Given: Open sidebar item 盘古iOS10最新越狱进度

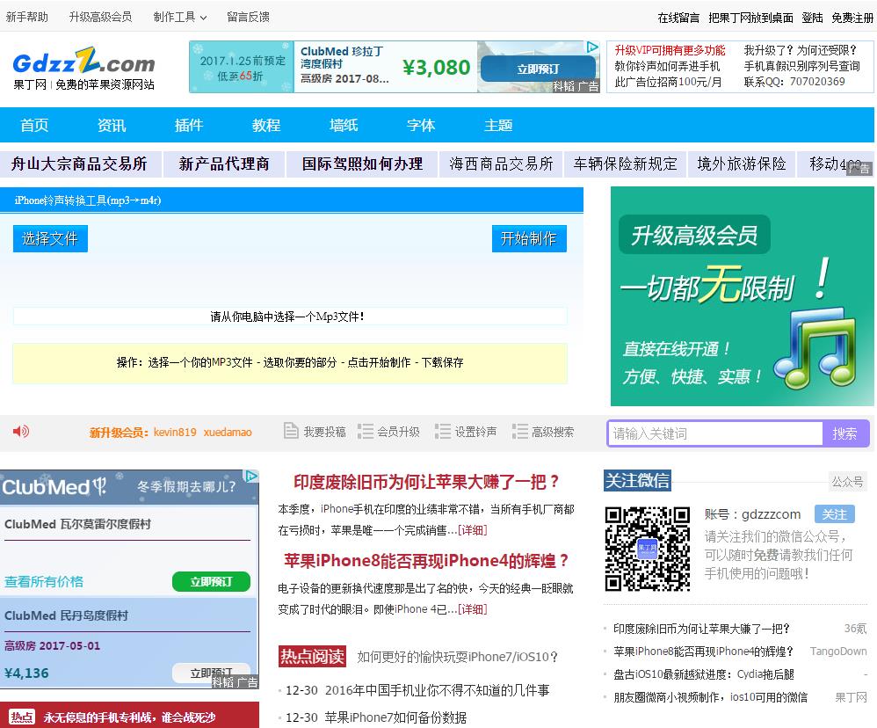Looking at the screenshot, I should coord(704,674).
